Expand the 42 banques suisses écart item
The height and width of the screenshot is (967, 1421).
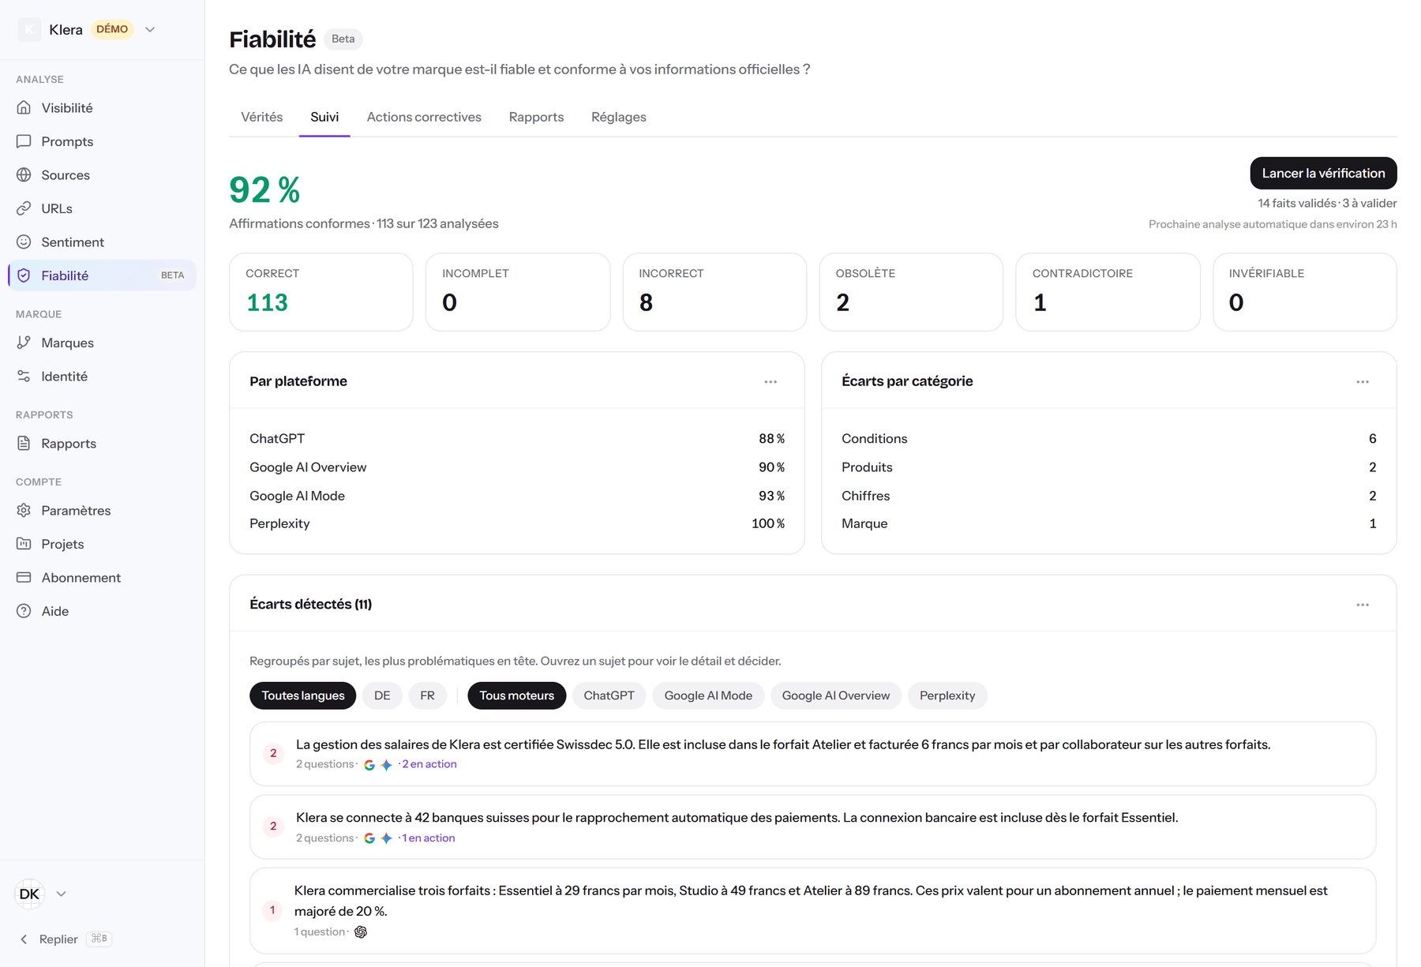[x=812, y=827]
